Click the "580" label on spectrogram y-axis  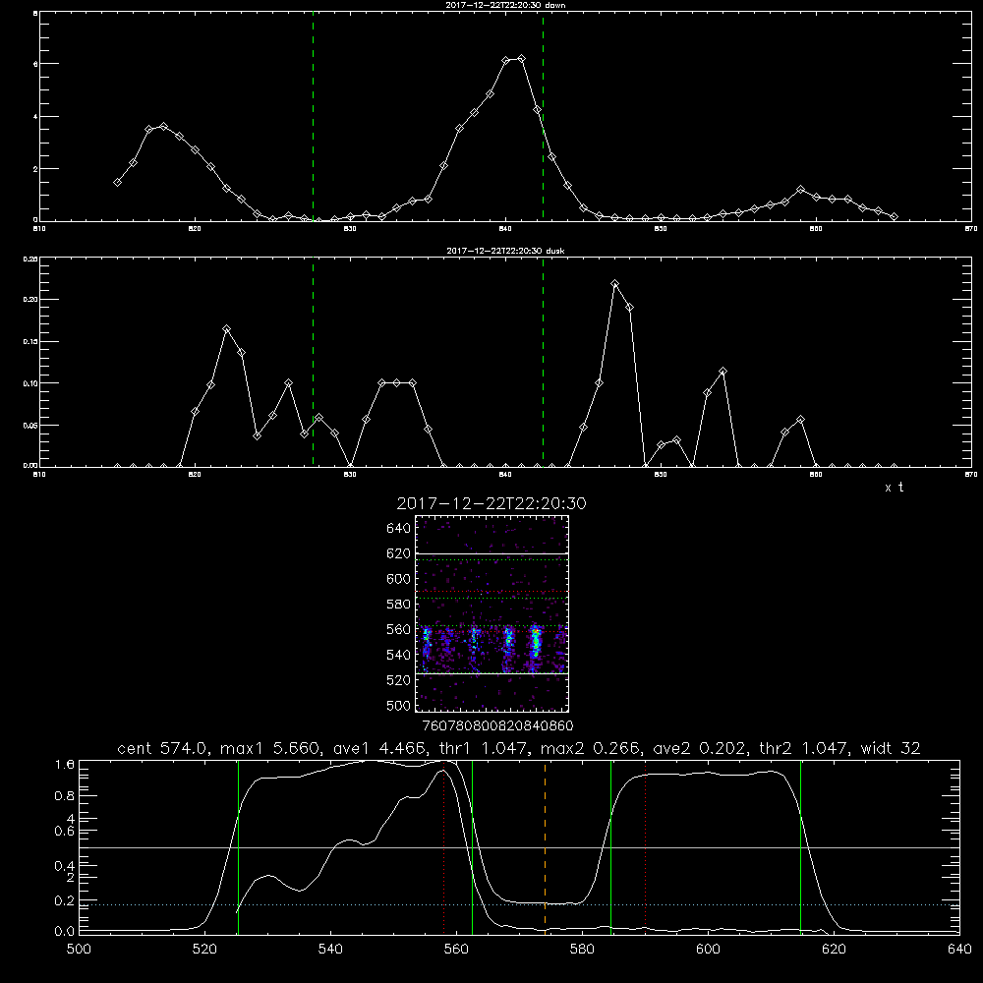coord(399,605)
